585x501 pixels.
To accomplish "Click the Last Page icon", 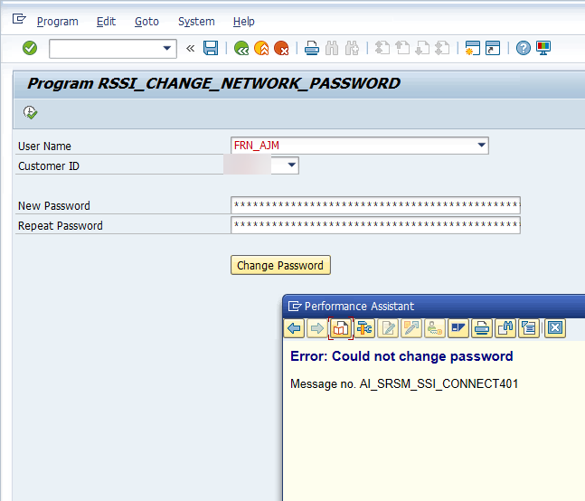I will pyautogui.click(x=442, y=48).
